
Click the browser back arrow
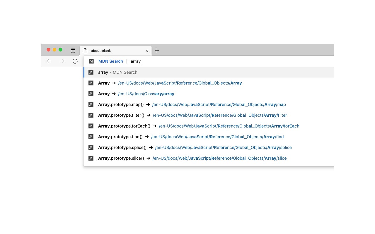(49, 61)
